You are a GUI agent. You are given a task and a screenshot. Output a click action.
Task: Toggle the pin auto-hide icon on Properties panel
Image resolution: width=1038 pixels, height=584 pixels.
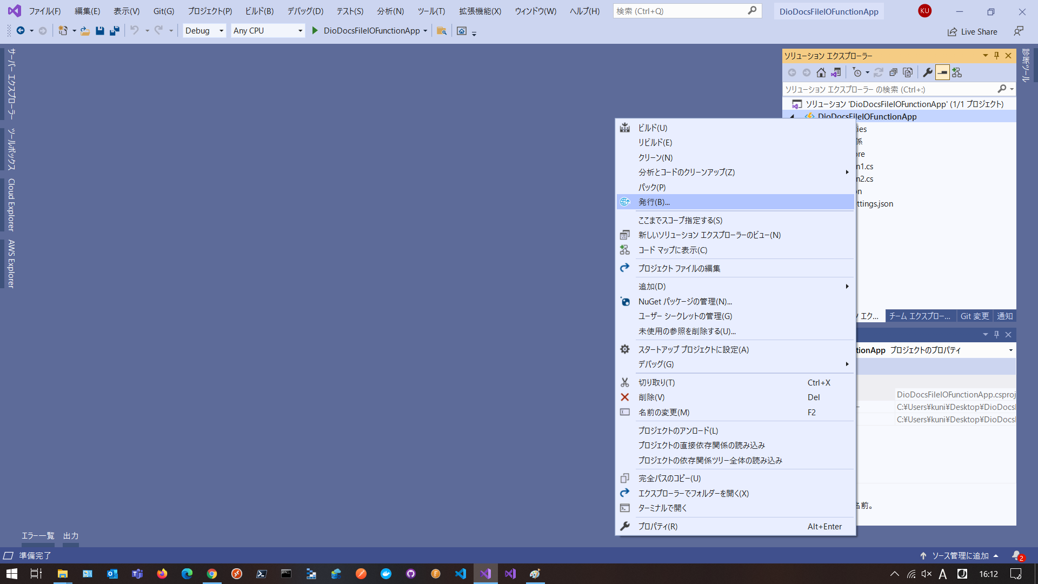(x=997, y=334)
